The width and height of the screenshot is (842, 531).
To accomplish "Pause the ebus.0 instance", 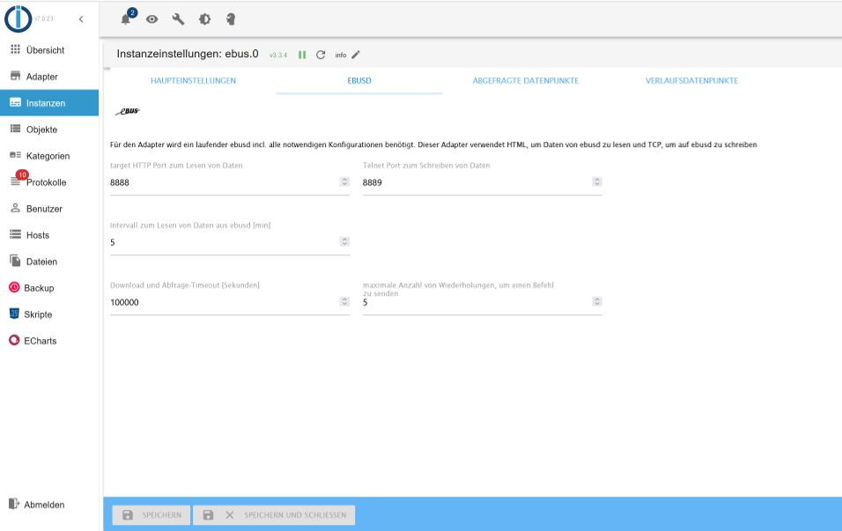I will pyautogui.click(x=302, y=55).
